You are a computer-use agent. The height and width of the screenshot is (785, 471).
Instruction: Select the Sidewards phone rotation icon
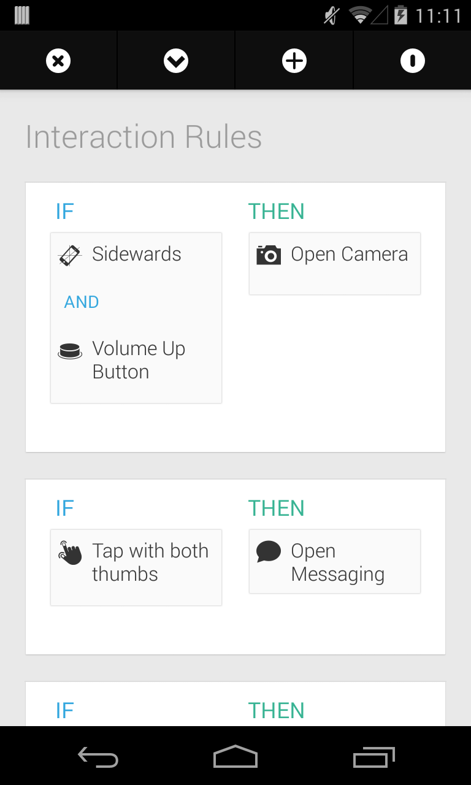[70, 255]
